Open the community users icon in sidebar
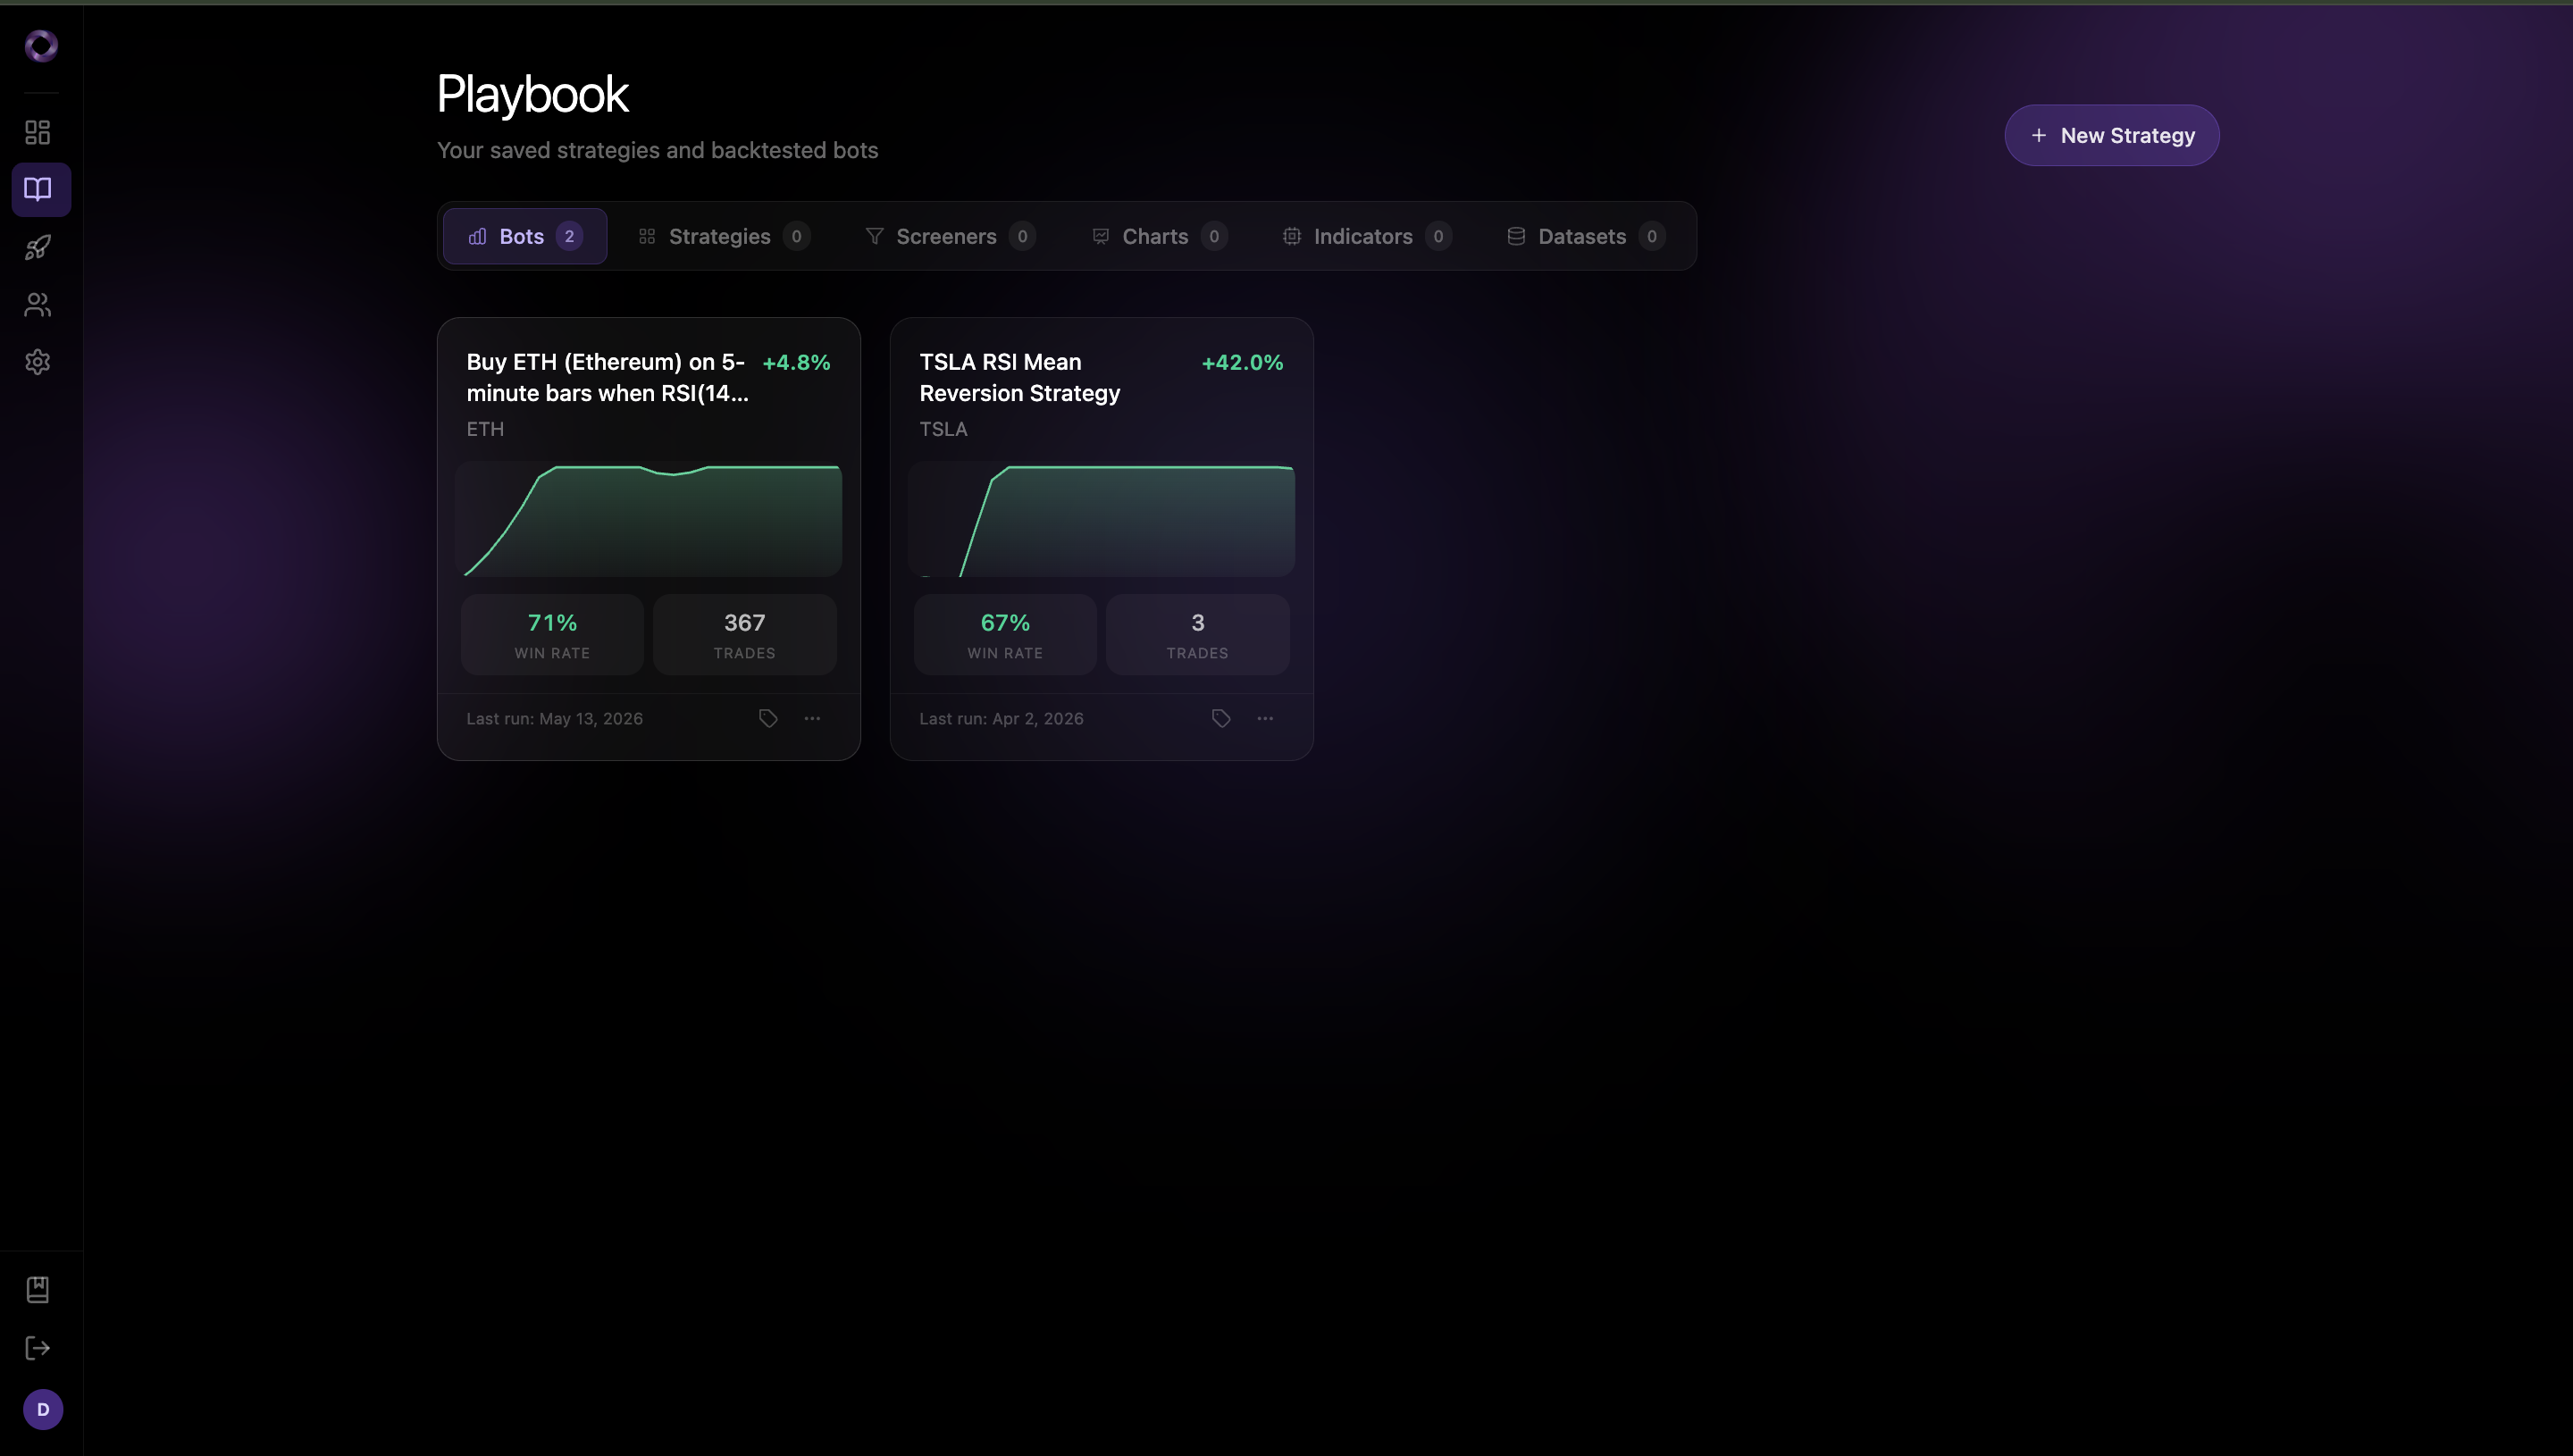The height and width of the screenshot is (1456, 2573). [38, 304]
